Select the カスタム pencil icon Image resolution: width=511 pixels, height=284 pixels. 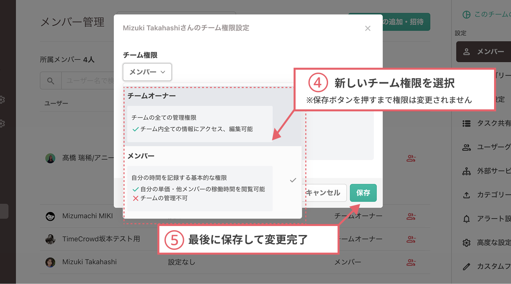click(467, 266)
